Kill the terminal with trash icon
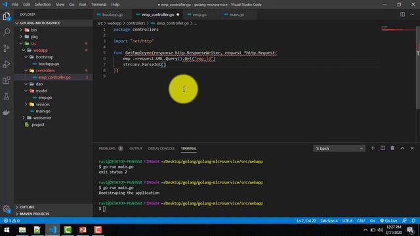420x236 pixels. (x=392, y=148)
